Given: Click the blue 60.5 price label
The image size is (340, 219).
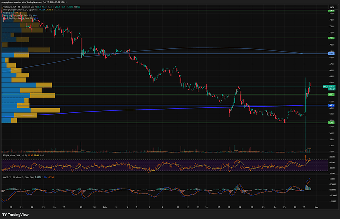Looking at the screenshot, I should pyautogui.click(x=332, y=105).
